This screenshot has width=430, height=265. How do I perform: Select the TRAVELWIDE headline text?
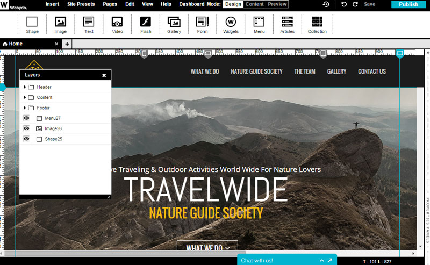(206, 189)
